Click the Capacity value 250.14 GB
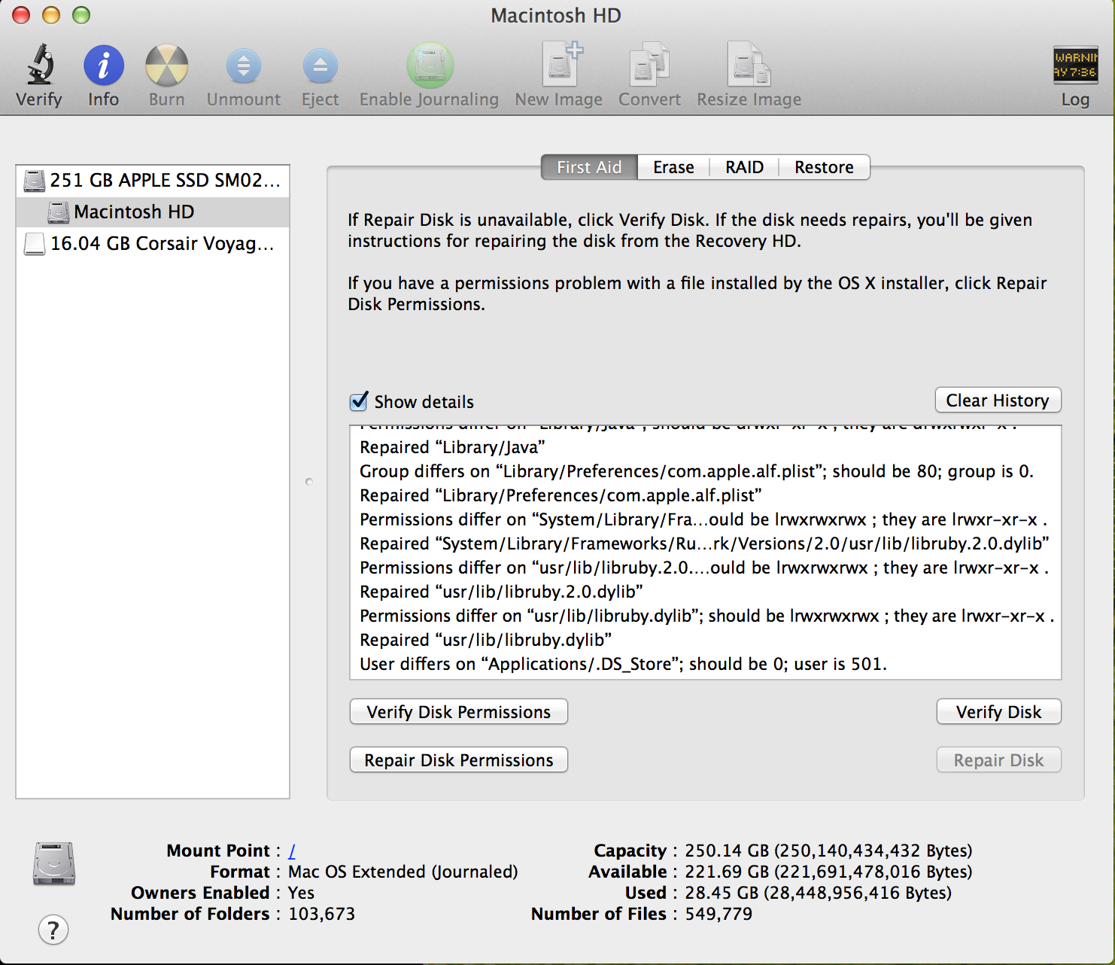 click(x=828, y=851)
